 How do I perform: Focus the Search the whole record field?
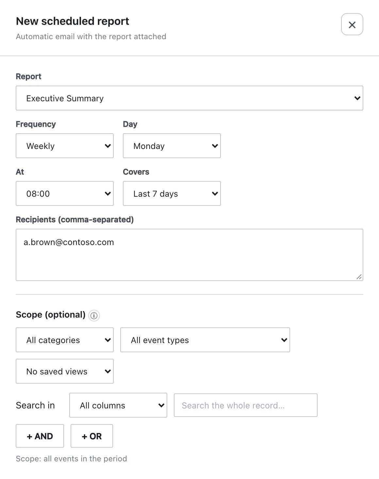point(246,405)
